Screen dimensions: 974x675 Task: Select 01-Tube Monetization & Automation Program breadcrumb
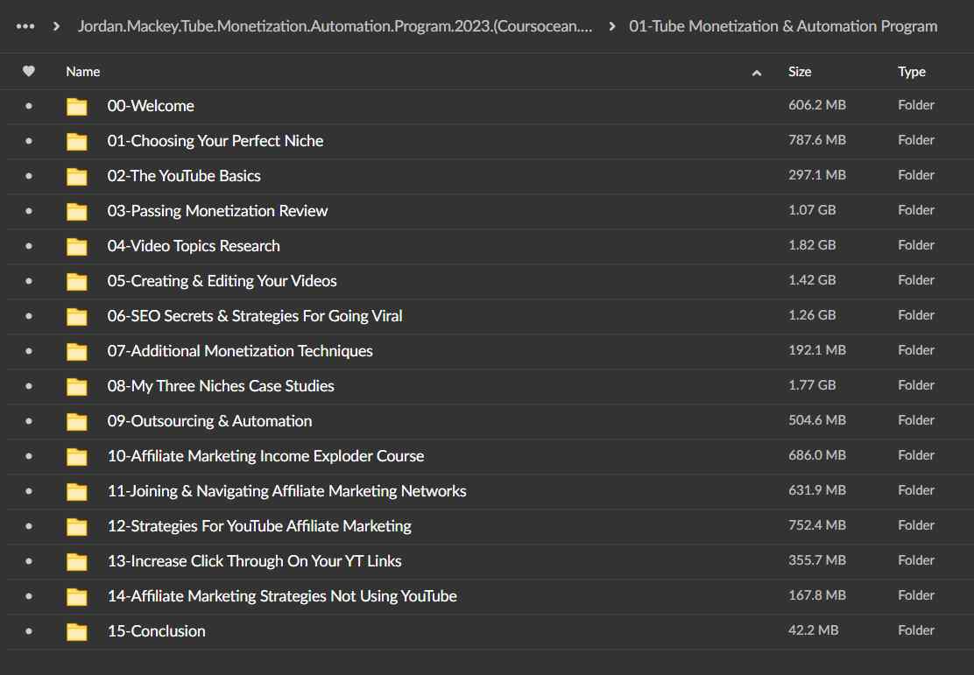783,26
